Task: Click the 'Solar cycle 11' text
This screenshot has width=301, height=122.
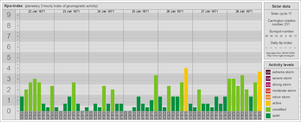Action: [x=281, y=14]
